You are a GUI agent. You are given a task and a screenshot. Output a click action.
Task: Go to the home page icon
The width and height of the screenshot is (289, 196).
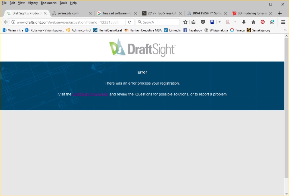[253, 22]
